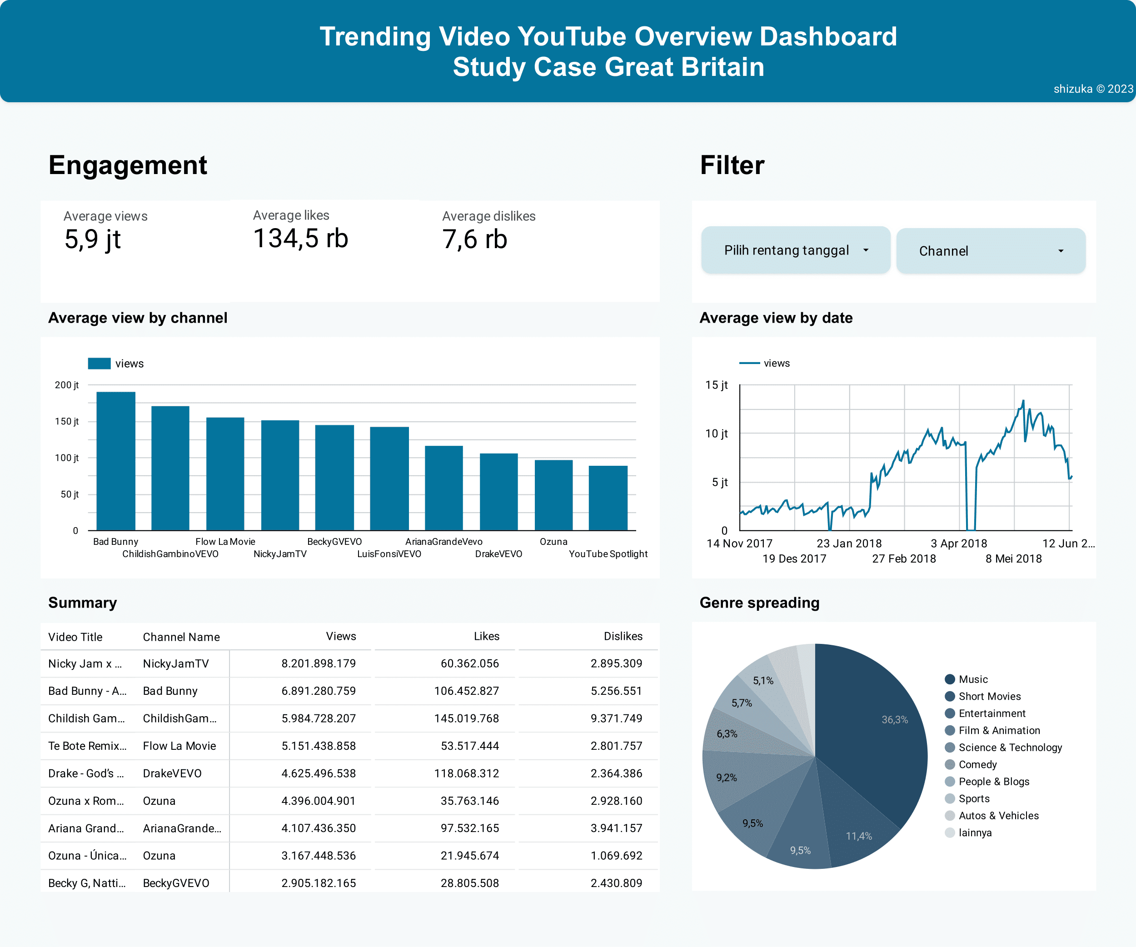1136x947 pixels.
Task: Sort table by Views column header
Action: click(x=341, y=637)
